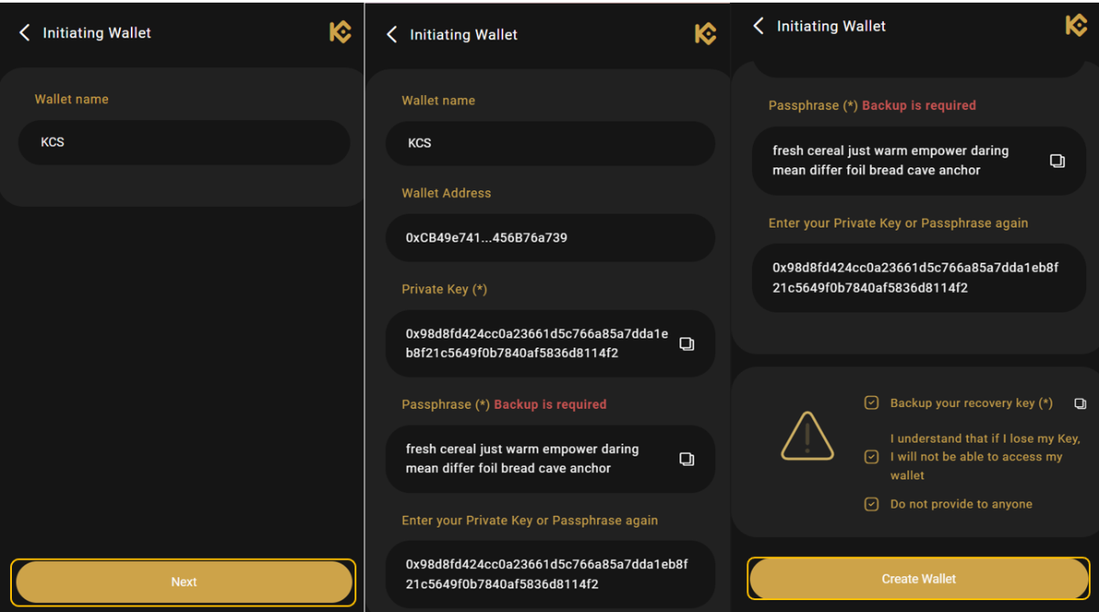
Task: Click the KuCoin logo in the left panel
Action: click(340, 32)
